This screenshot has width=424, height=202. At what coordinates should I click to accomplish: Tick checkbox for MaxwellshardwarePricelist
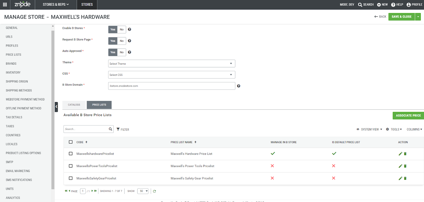click(70, 154)
